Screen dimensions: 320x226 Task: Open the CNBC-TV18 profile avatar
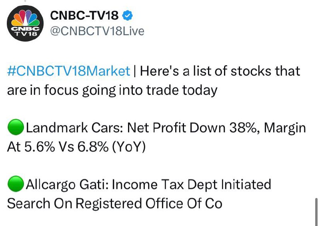pyautogui.click(x=25, y=23)
